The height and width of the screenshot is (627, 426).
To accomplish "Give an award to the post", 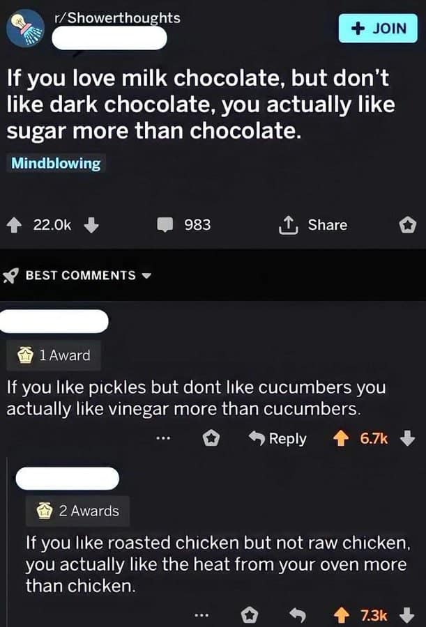I will tap(407, 225).
